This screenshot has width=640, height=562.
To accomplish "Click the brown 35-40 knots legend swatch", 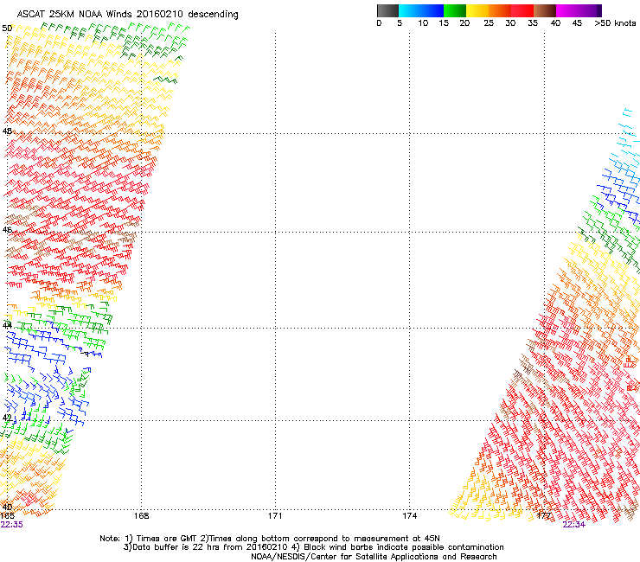I will pyautogui.click(x=545, y=10).
